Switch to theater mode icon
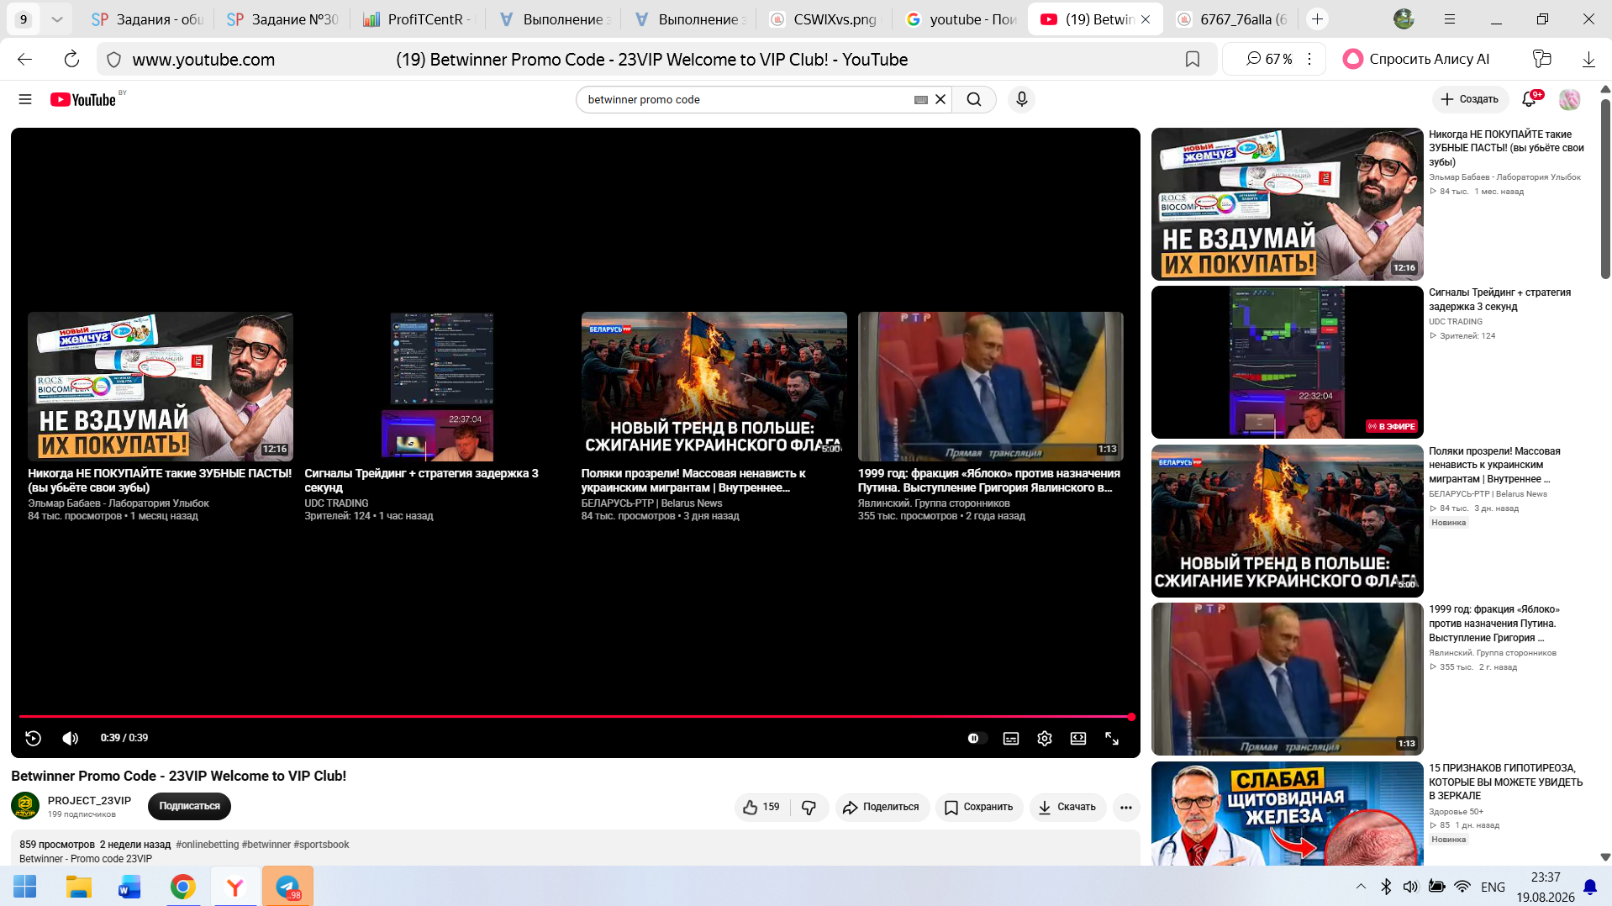1612x906 pixels. tap(1078, 738)
